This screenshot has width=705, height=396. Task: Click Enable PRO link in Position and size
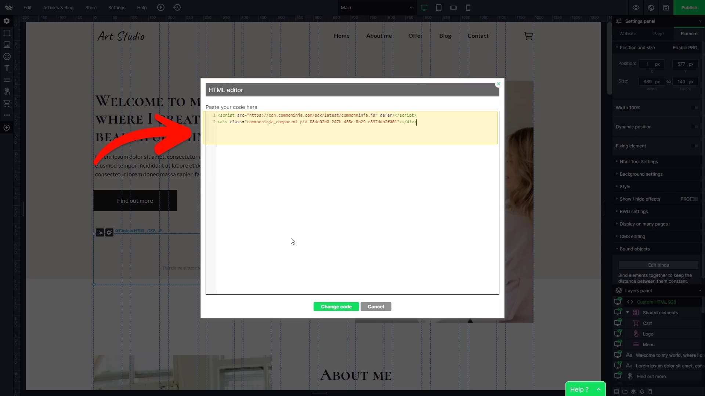coord(685,48)
